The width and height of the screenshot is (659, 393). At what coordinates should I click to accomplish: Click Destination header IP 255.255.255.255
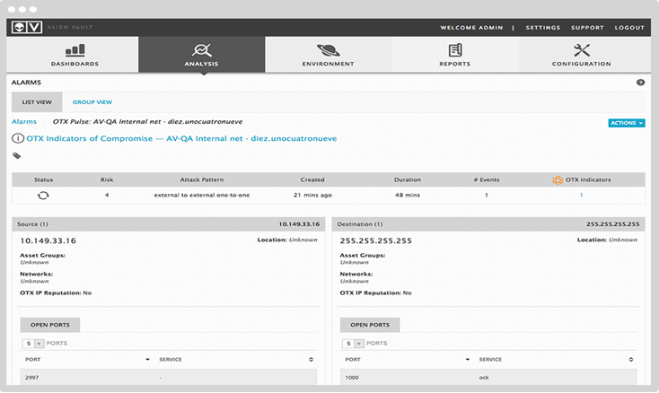click(613, 224)
